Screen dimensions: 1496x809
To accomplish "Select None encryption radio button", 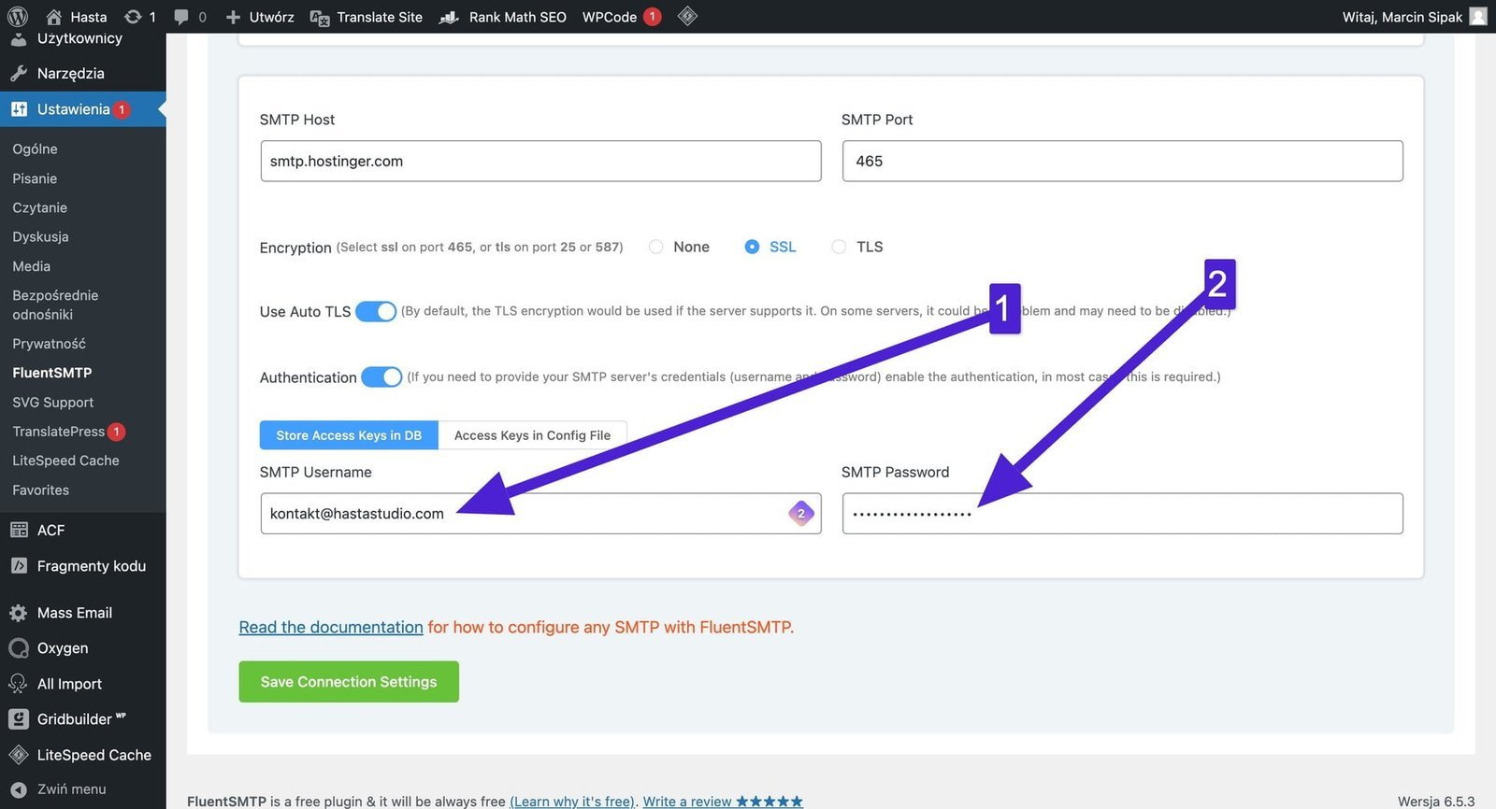I will pos(656,247).
